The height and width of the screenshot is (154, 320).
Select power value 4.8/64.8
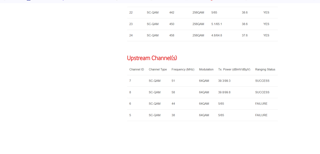[x=217, y=35]
